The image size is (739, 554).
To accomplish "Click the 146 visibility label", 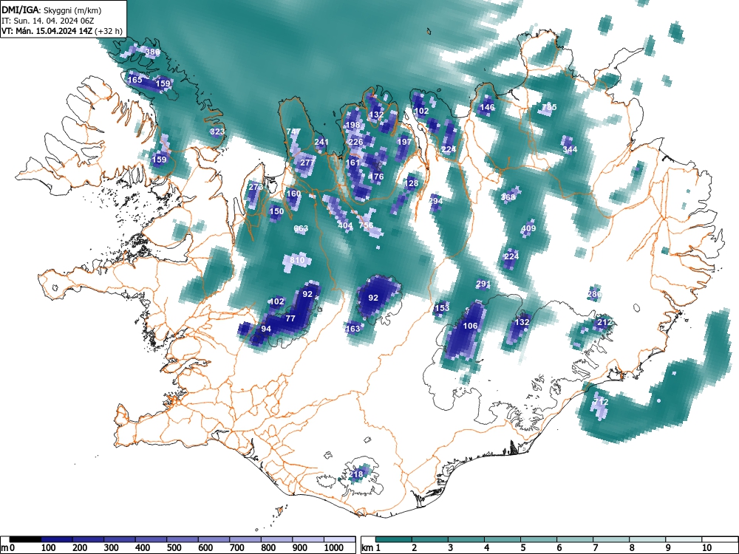I will pyautogui.click(x=487, y=107).
